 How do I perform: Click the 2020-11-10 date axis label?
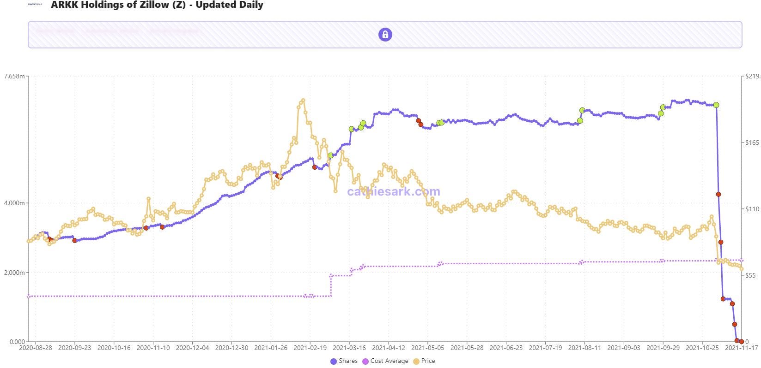pos(153,348)
